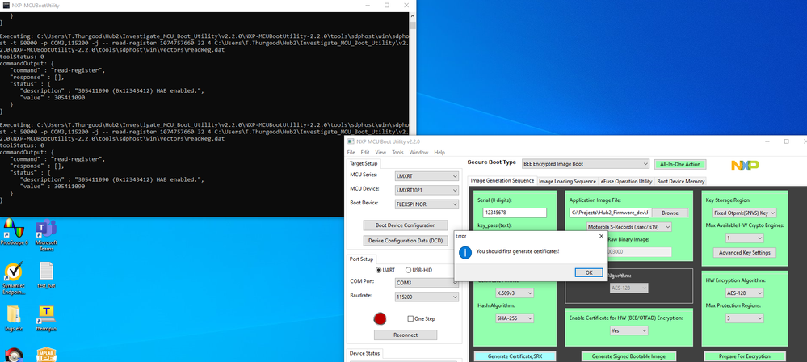Open ttermpro desktop shortcut
Viewport: 807px width, 362px height.
pyautogui.click(x=46, y=318)
